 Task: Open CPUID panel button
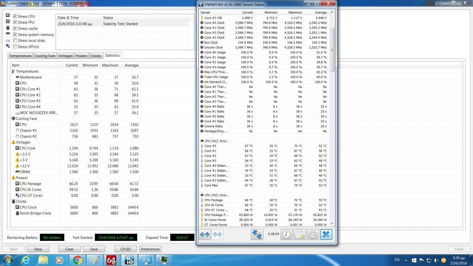click(x=126, y=249)
